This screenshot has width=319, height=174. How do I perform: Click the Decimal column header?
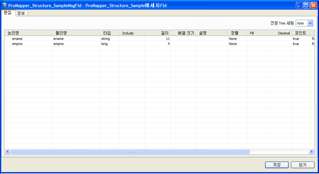[279, 33]
